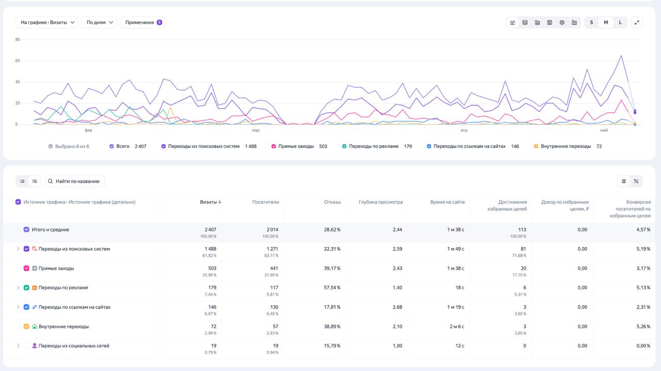Collapse the chart with the shrink arrows icon
The height and width of the screenshot is (371, 661).
(x=637, y=22)
